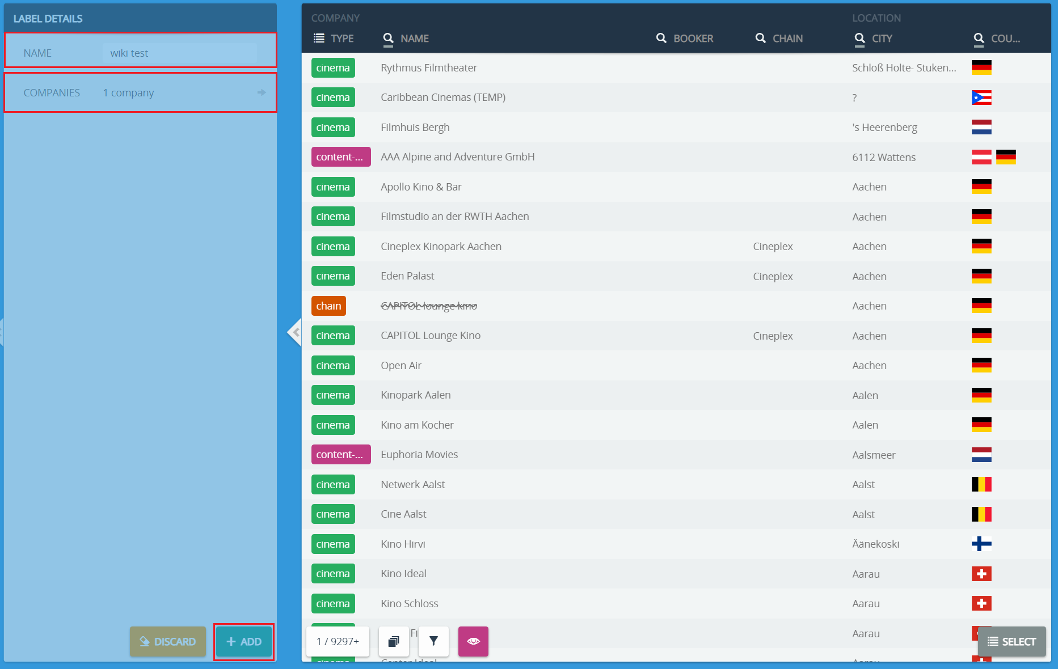Select the Rythmus Filmtheater row
This screenshot has height=669, width=1058.
tap(676, 68)
